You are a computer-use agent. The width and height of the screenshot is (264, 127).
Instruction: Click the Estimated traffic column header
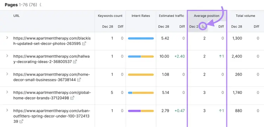pyautogui.click(x=171, y=16)
